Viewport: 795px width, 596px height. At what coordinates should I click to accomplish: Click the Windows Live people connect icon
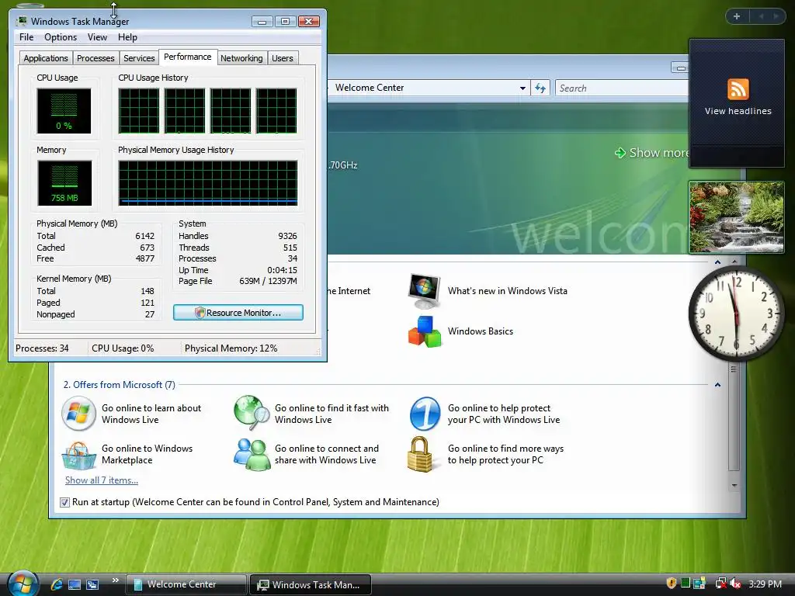252,455
